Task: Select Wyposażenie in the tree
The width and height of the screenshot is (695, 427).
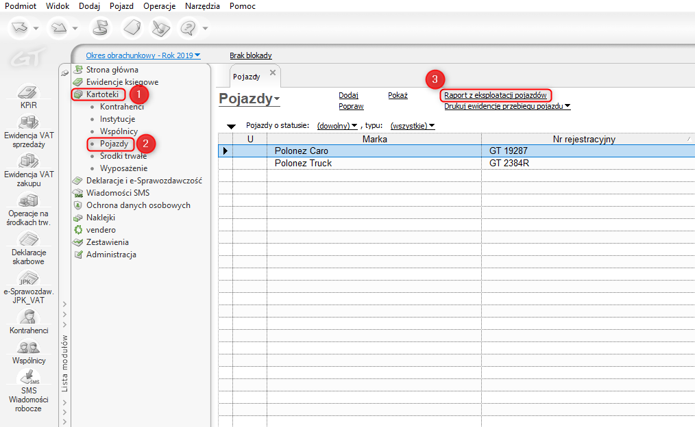Action: (123, 168)
